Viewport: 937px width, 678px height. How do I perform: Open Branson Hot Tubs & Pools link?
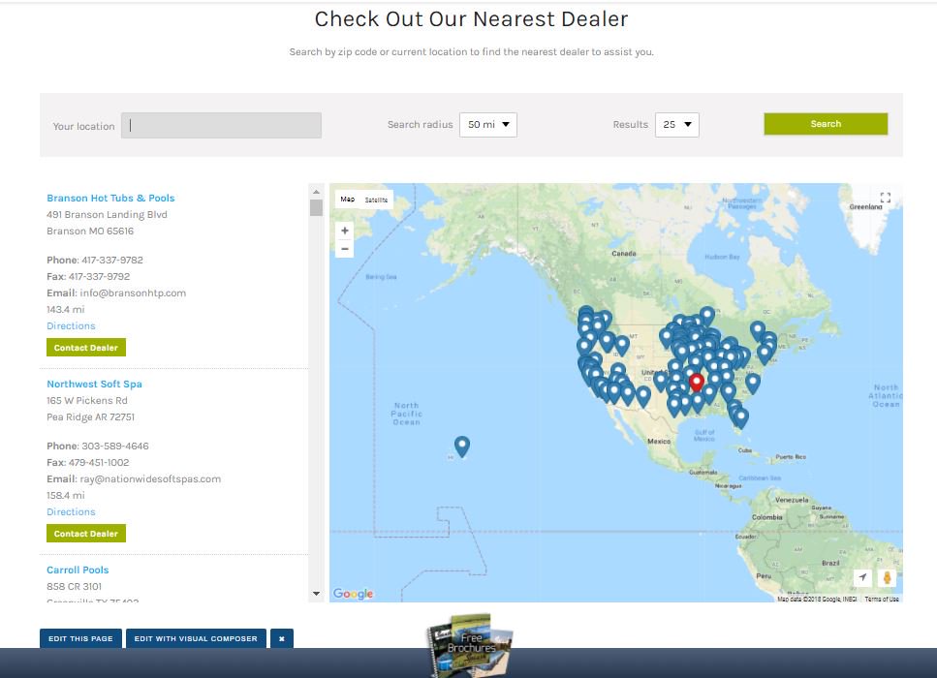click(x=110, y=198)
